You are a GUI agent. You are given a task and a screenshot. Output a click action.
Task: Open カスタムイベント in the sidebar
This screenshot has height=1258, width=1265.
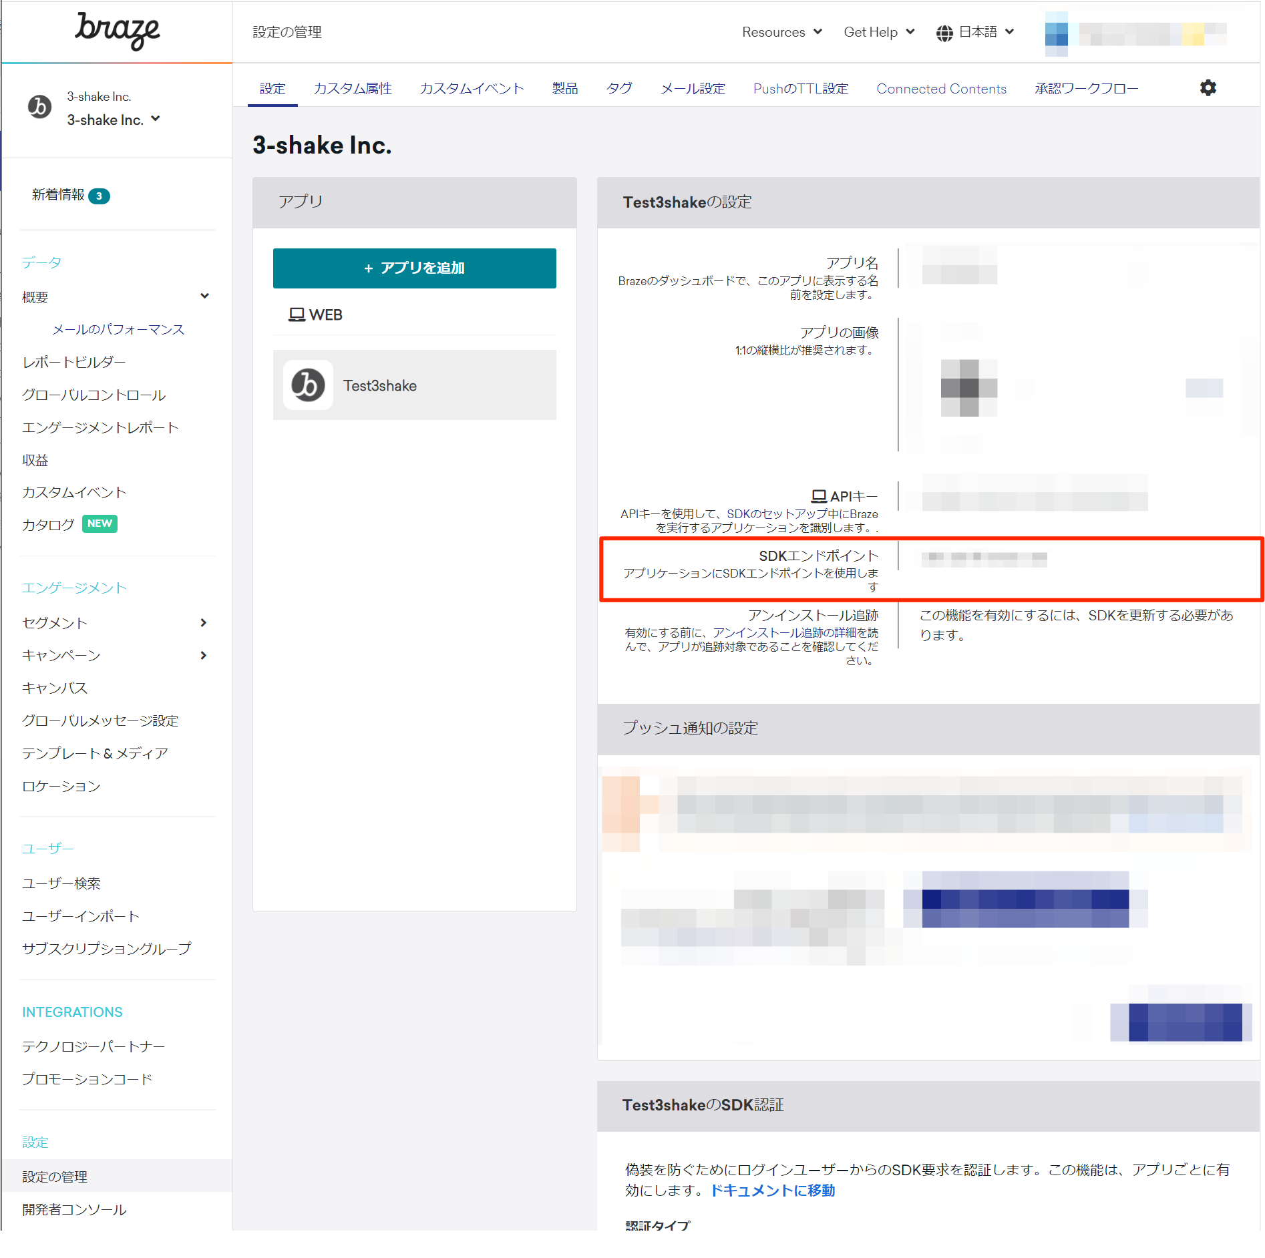74,492
